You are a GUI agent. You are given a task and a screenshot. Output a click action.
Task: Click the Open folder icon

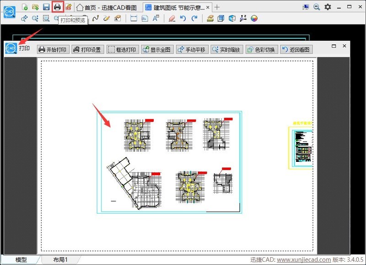click(35, 7)
